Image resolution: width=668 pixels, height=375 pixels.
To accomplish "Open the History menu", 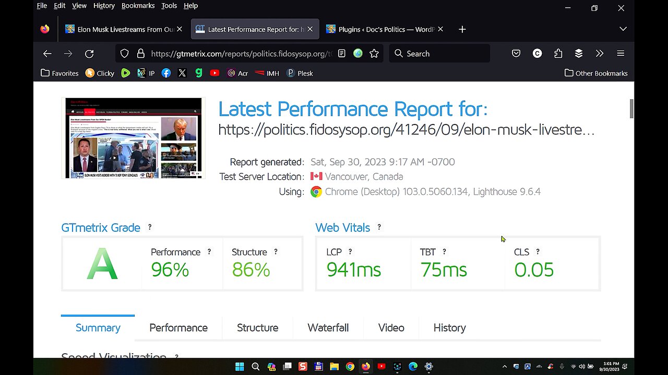I will [x=104, y=6].
